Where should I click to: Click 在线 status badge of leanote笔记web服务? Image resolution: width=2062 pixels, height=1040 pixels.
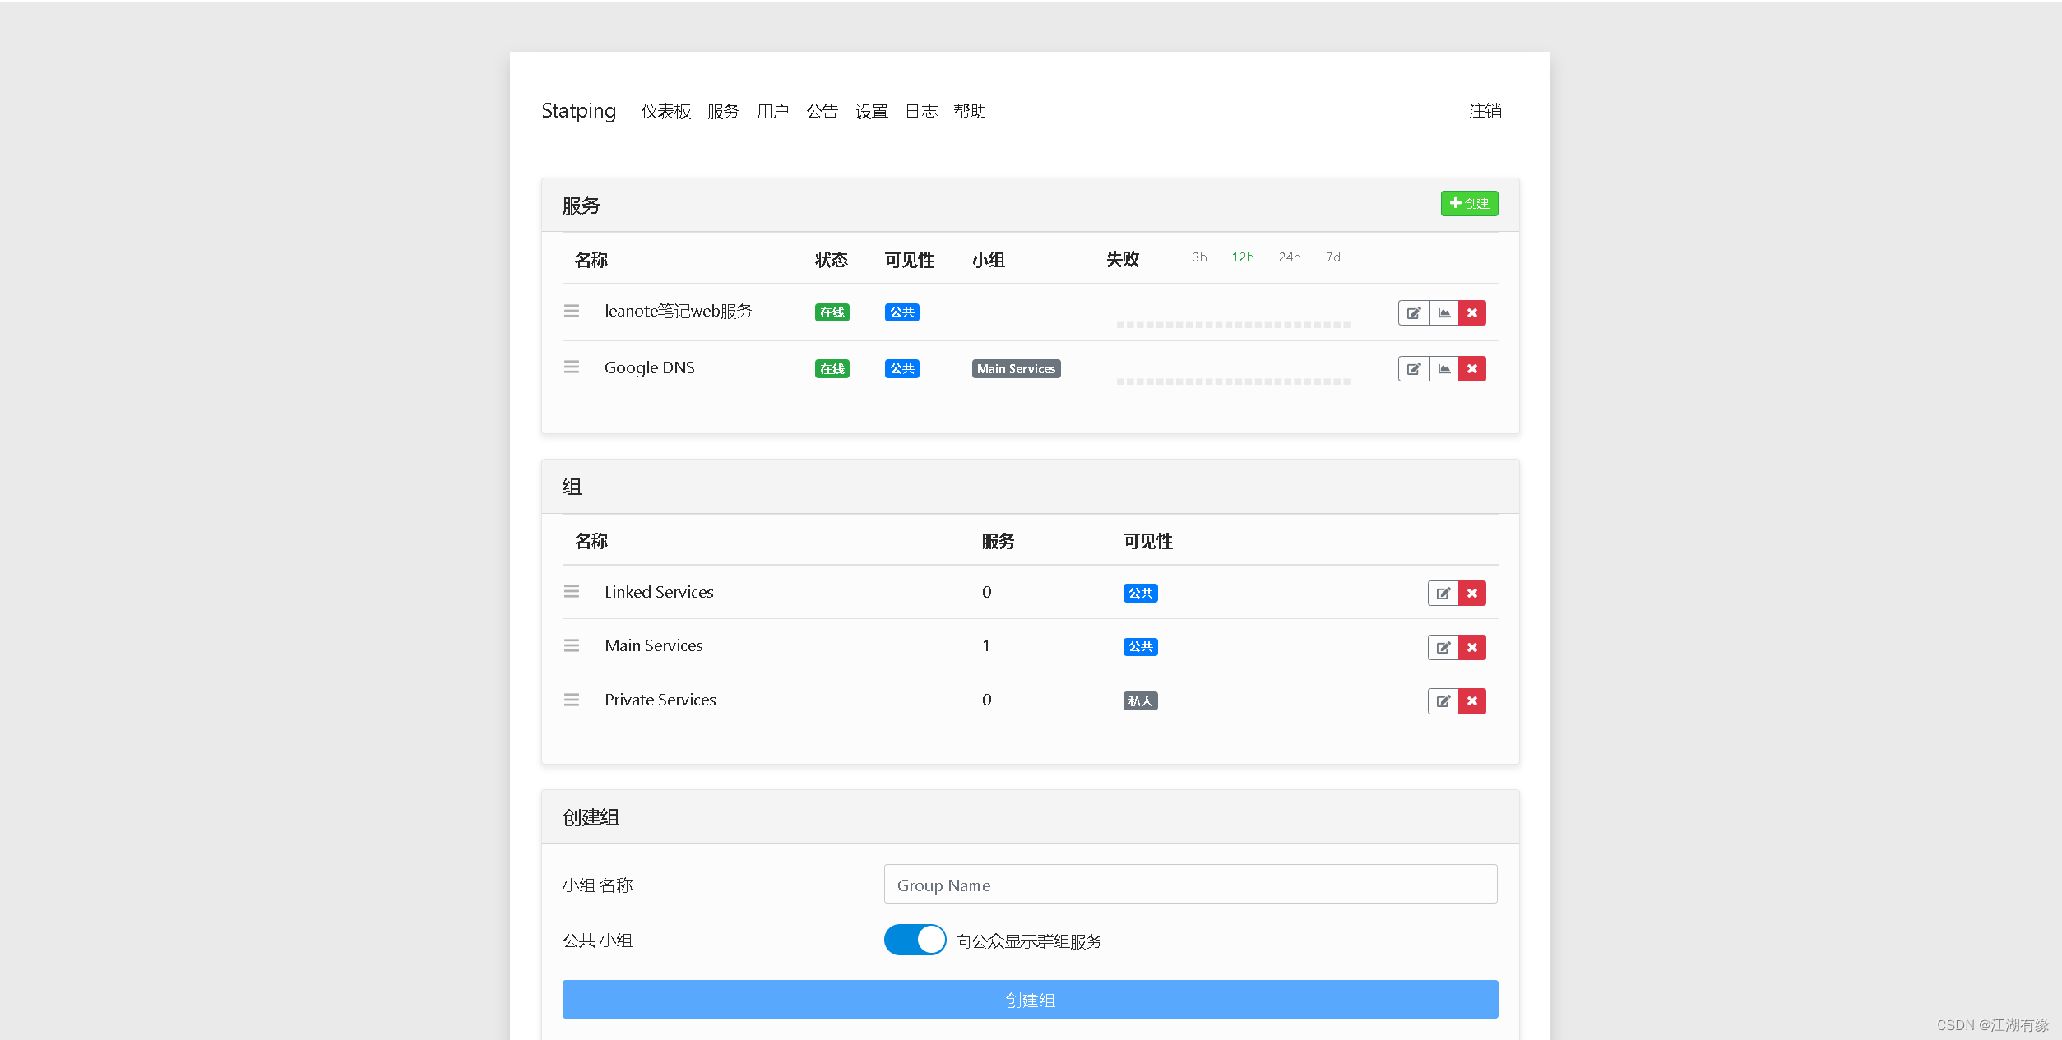pyautogui.click(x=832, y=312)
